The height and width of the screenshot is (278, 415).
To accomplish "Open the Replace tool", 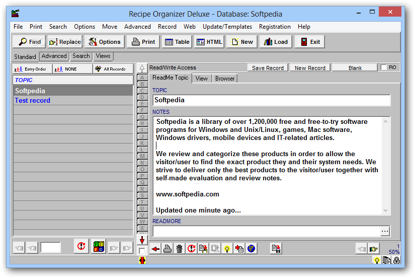I will [65, 42].
